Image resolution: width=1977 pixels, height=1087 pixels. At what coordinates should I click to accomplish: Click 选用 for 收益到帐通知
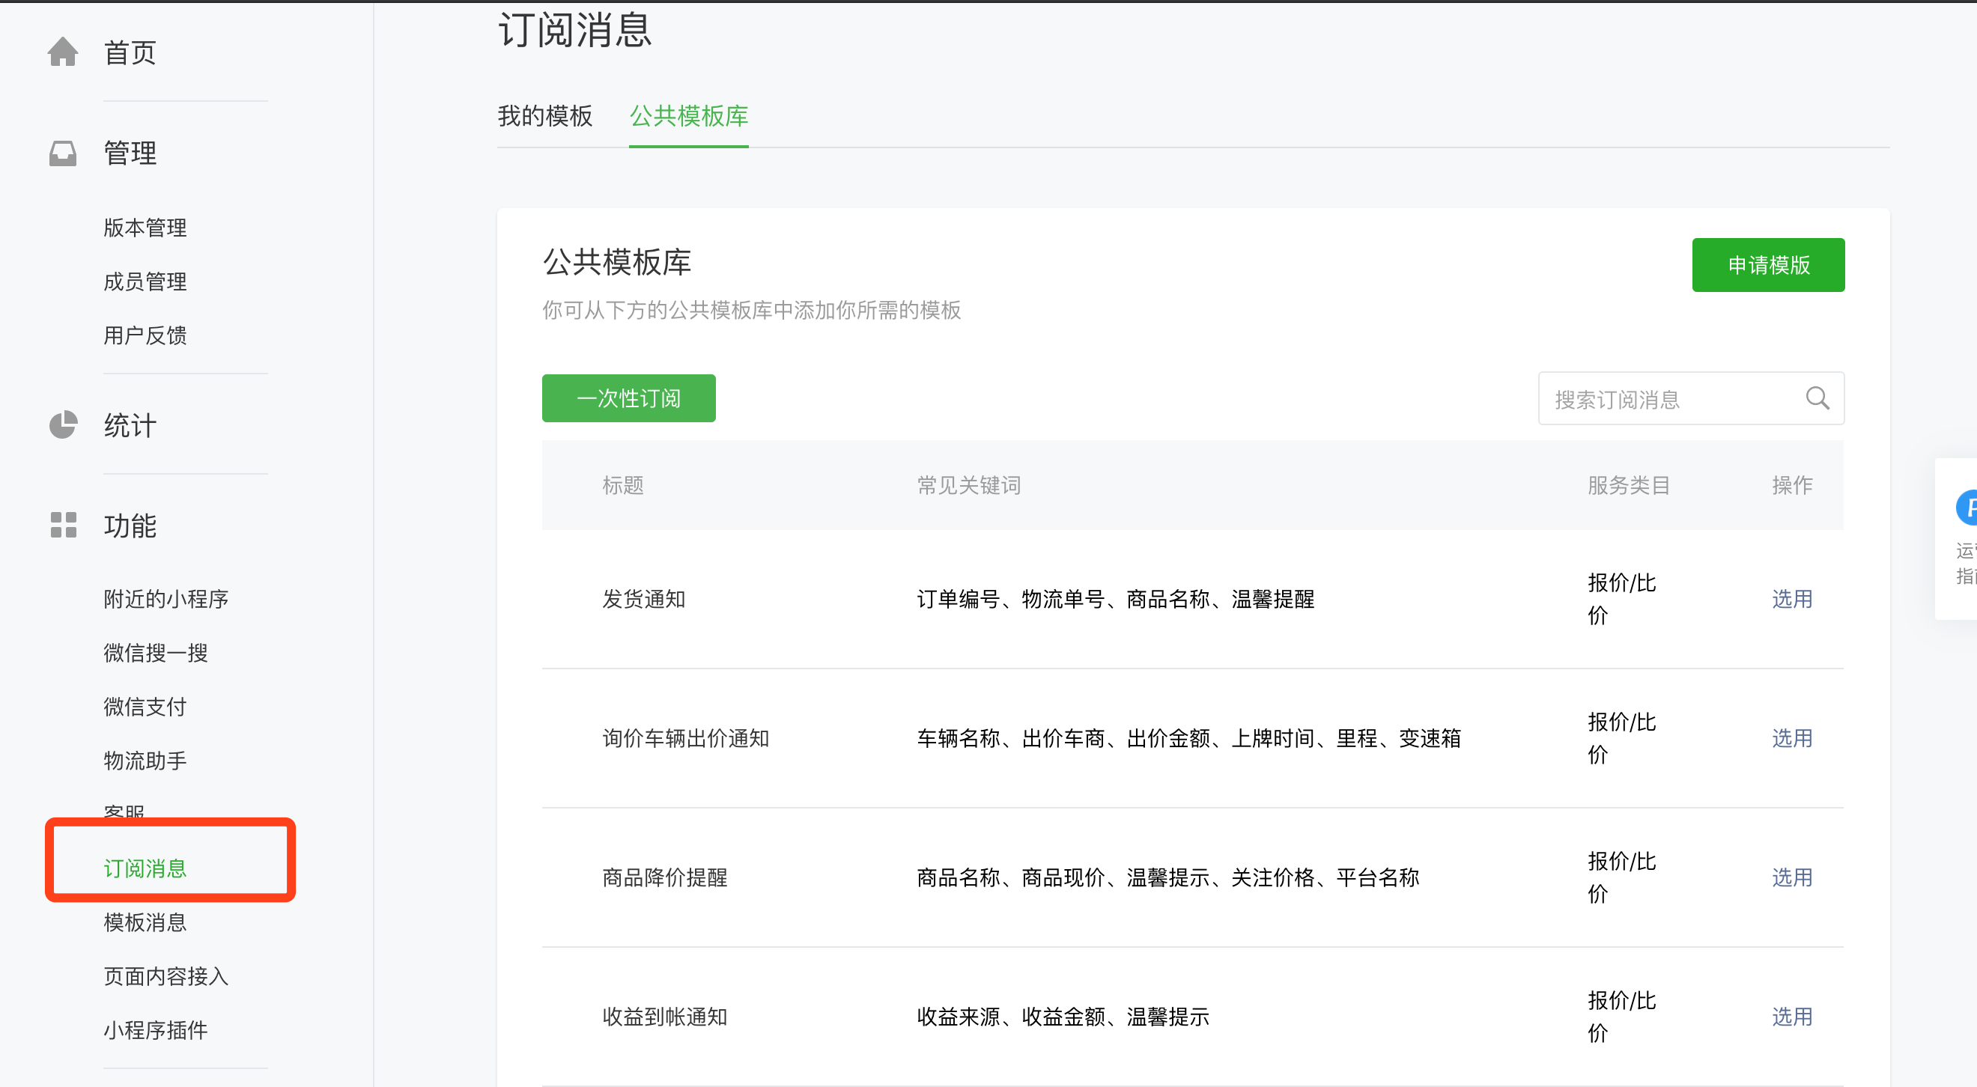[1791, 1017]
